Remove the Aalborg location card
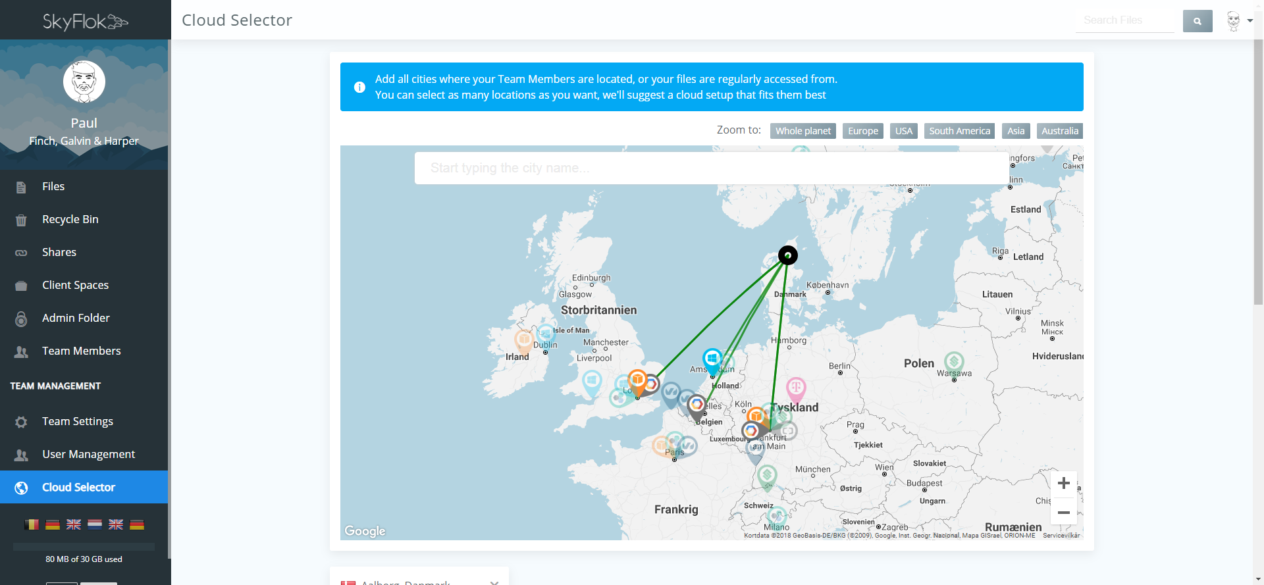This screenshot has width=1264, height=585. click(x=494, y=582)
